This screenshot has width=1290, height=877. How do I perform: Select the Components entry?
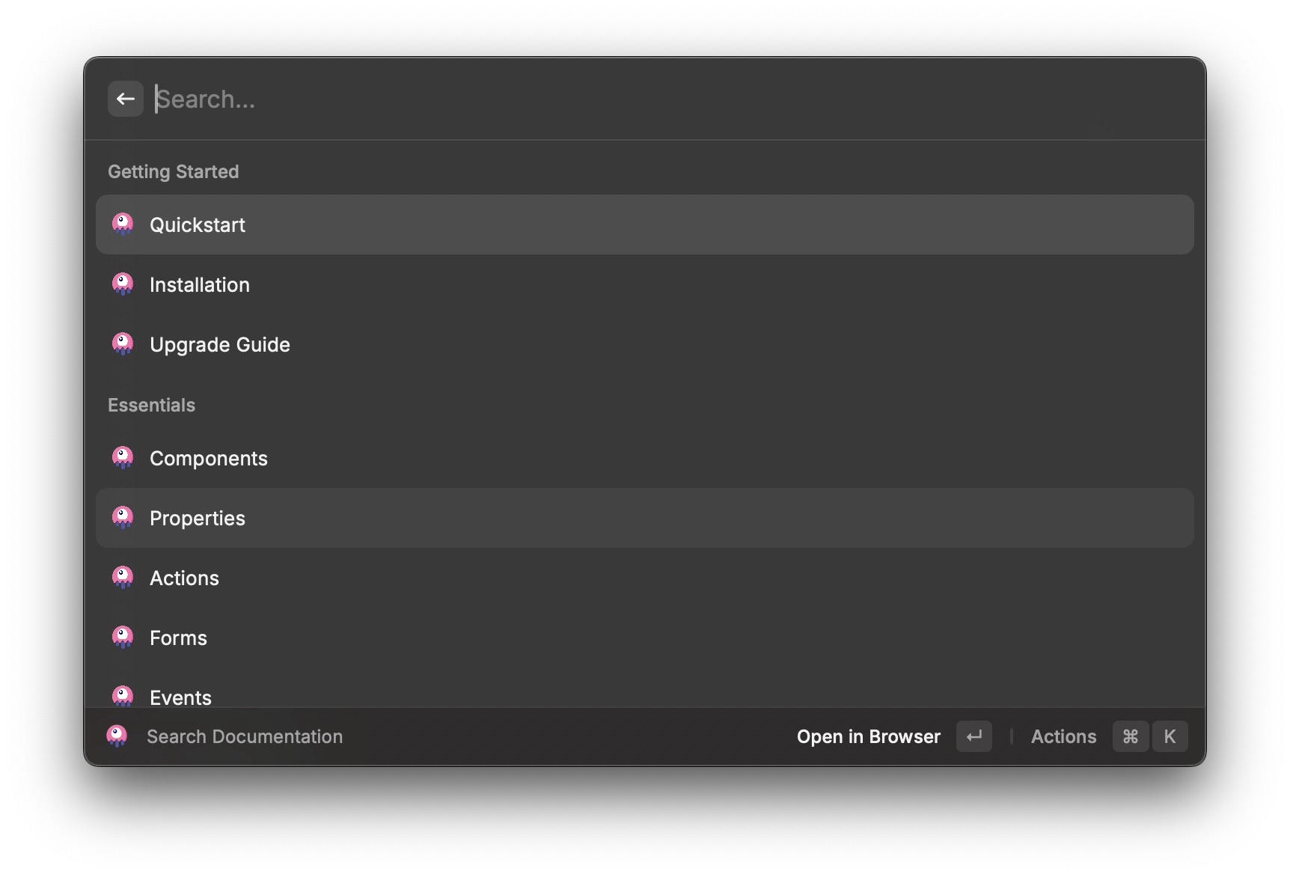point(645,458)
